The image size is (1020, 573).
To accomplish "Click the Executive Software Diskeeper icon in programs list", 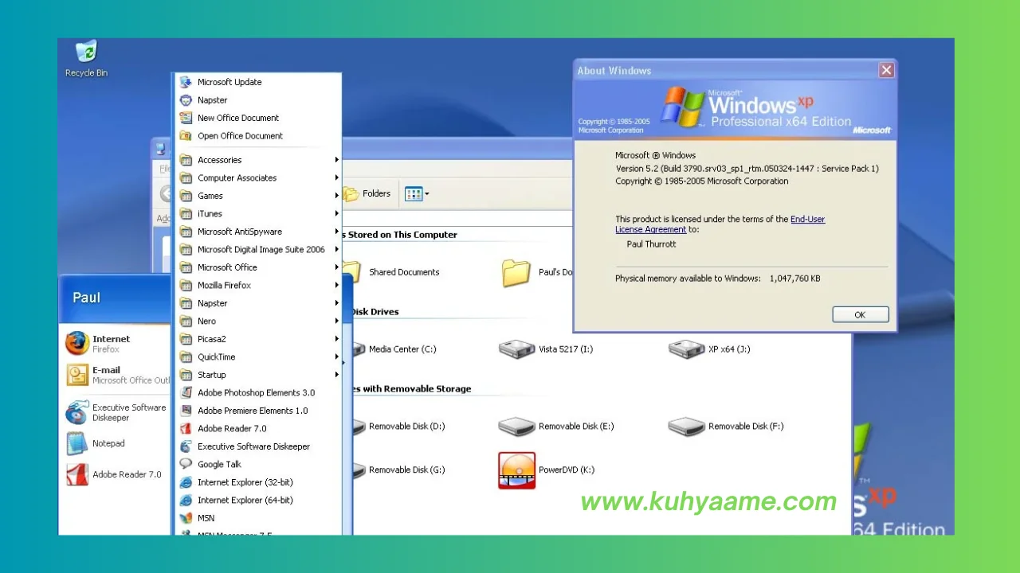I will coord(186,446).
